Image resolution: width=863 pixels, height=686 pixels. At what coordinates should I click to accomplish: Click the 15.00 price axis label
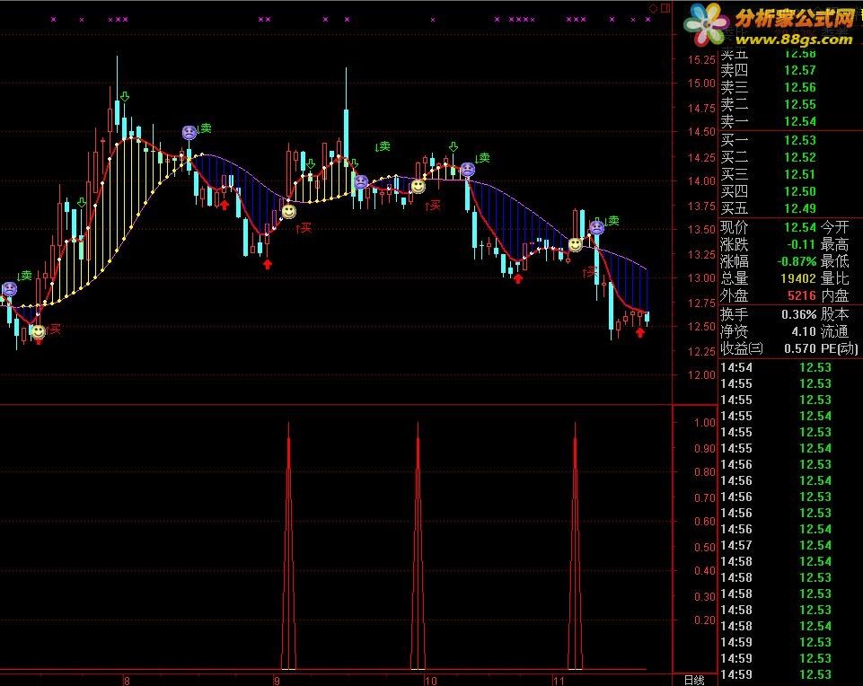click(701, 84)
